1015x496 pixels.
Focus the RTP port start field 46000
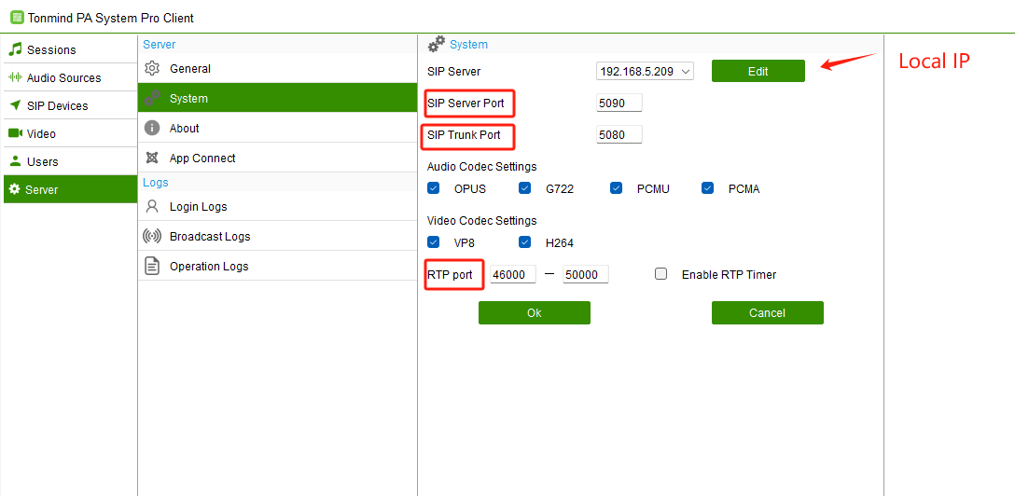tap(512, 274)
